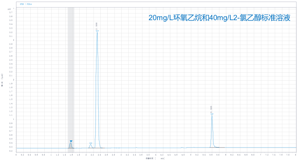Viewport: 298px width, 161px height.
Task: Click the vertical y-axis response title
Action: pos(2,80)
